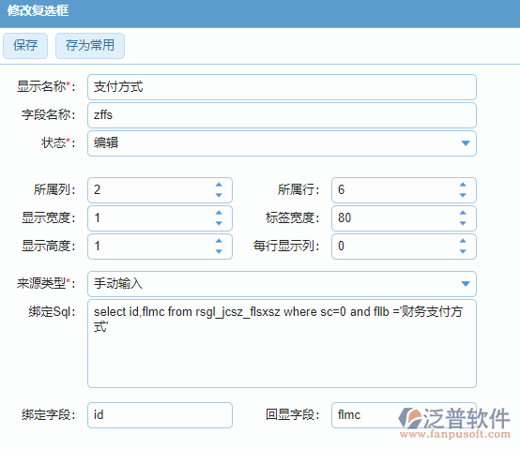Increase 标签宽度 with the up arrow

[x=463, y=213]
